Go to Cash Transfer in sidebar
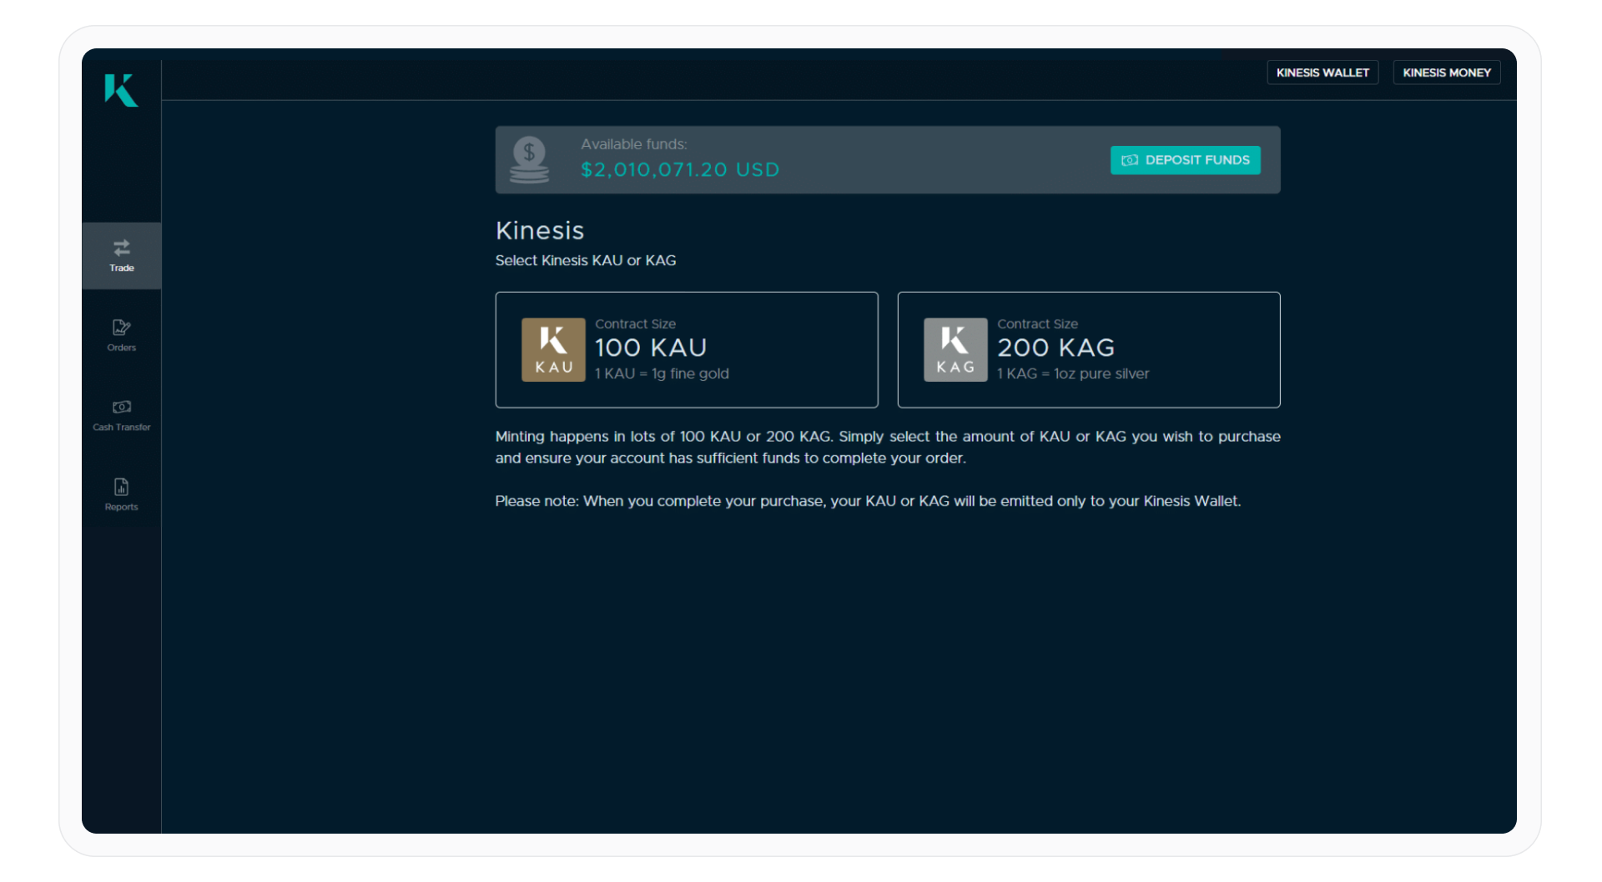The width and height of the screenshot is (1602, 882). 122,415
